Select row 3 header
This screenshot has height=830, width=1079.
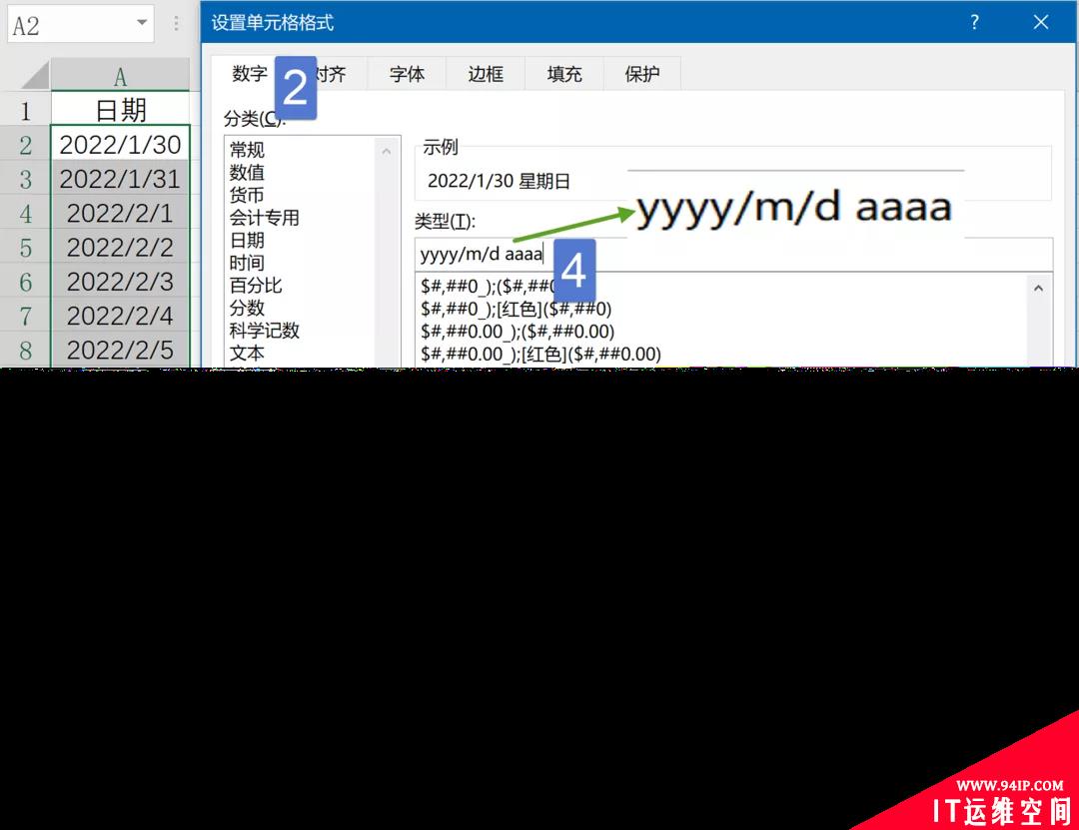tap(25, 179)
